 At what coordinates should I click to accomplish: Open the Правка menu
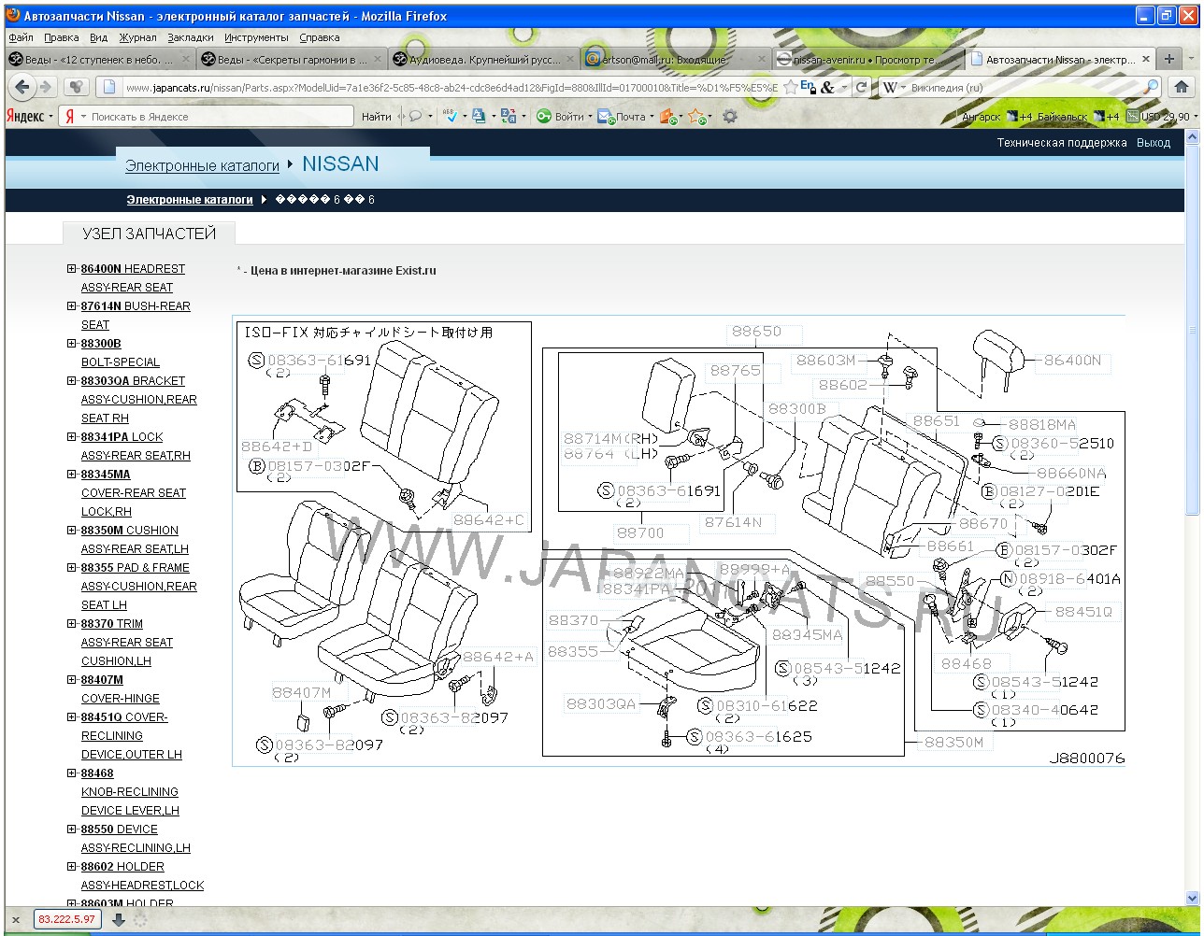click(x=61, y=37)
